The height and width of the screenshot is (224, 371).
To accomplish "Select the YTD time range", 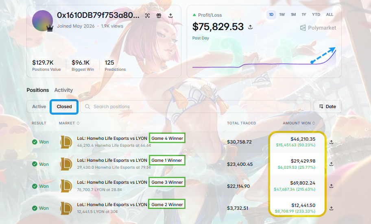I will click(316, 15).
